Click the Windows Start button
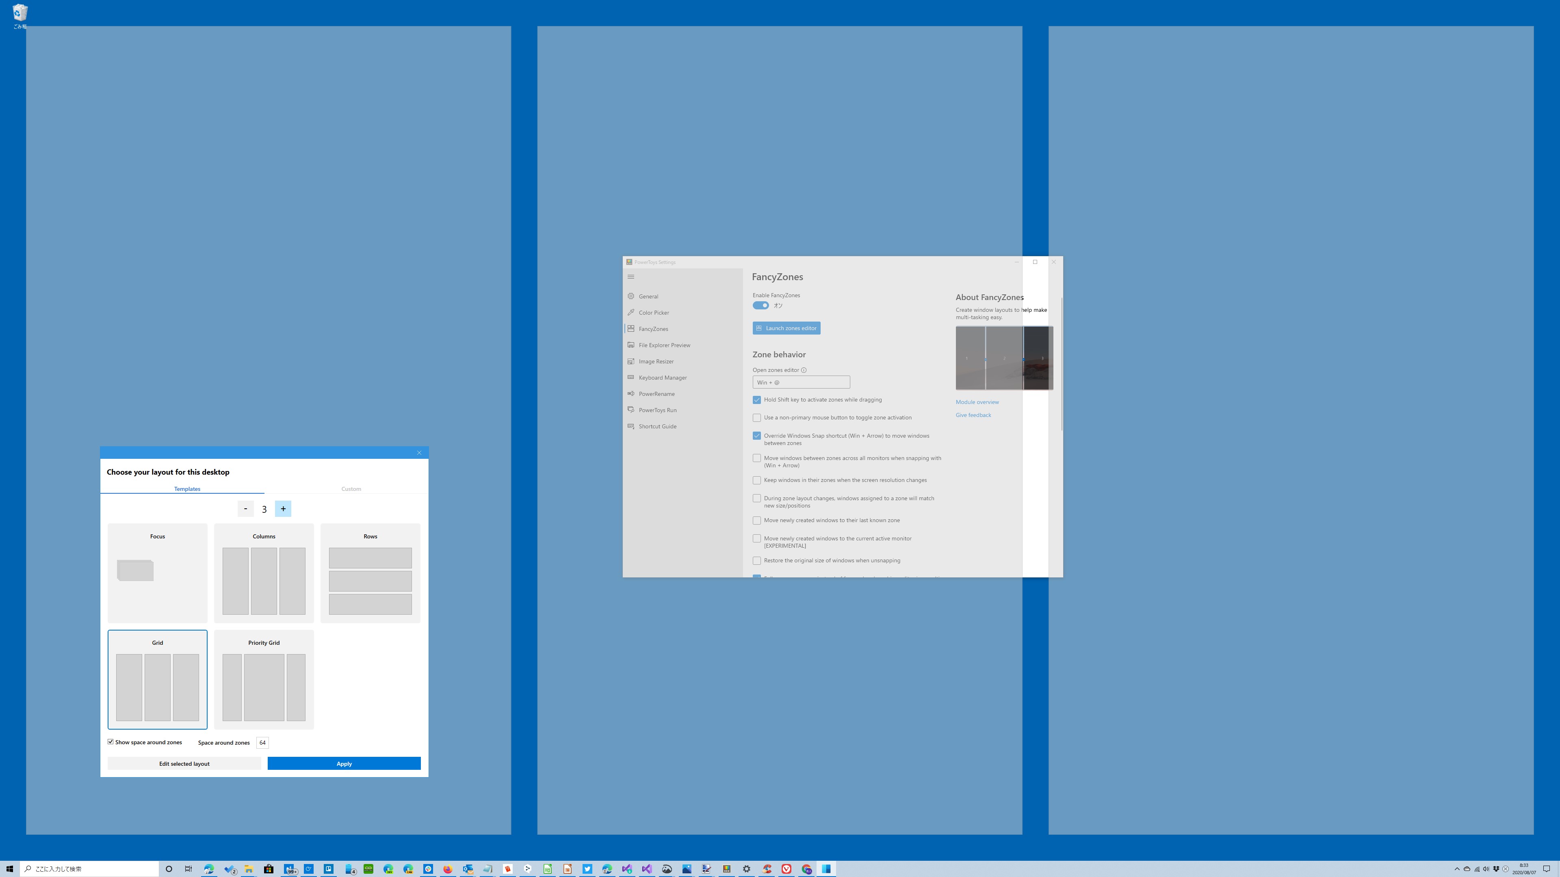This screenshot has height=877, width=1560. [10, 869]
